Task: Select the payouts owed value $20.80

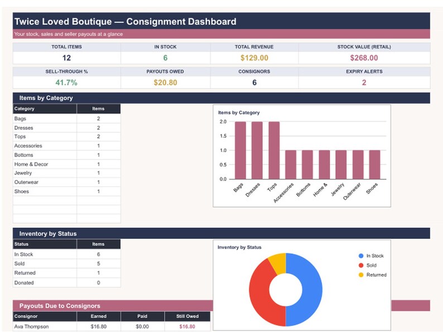Action: pos(165,82)
